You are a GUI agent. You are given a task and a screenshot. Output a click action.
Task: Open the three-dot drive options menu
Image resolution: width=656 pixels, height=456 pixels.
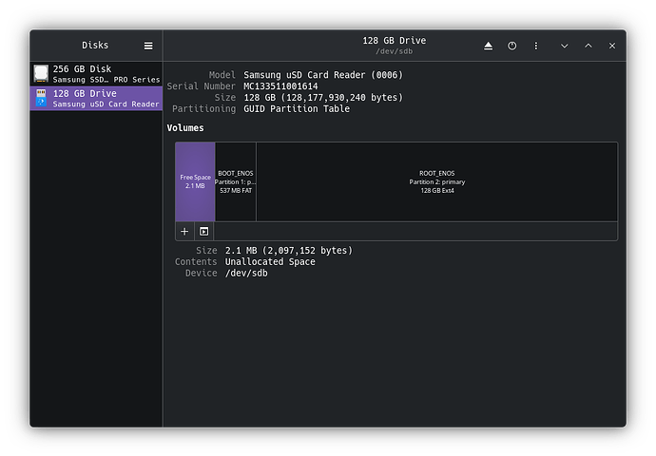[x=536, y=46]
